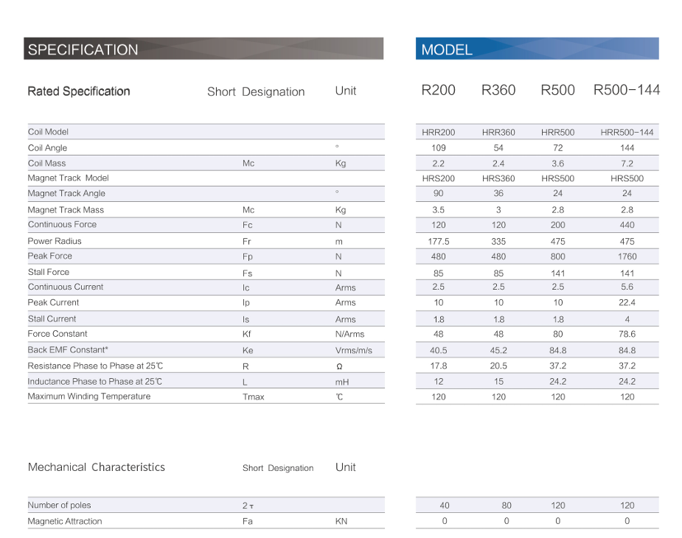Click the Number of poles row label
Screen dimensions: 682x538
click(x=59, y=506)
